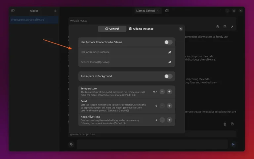Image resolution: width=254 pixels, height=159 pixels.
Task: Select the General preferences tab
Action: (112, 29)
